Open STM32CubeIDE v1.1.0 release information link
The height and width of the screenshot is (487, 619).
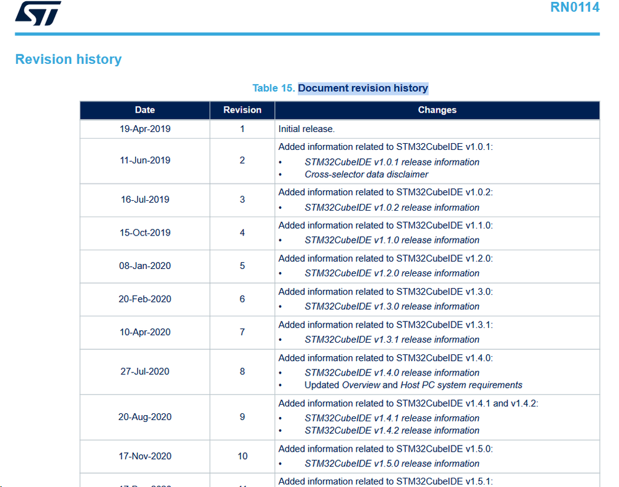[x=392, y=240]
